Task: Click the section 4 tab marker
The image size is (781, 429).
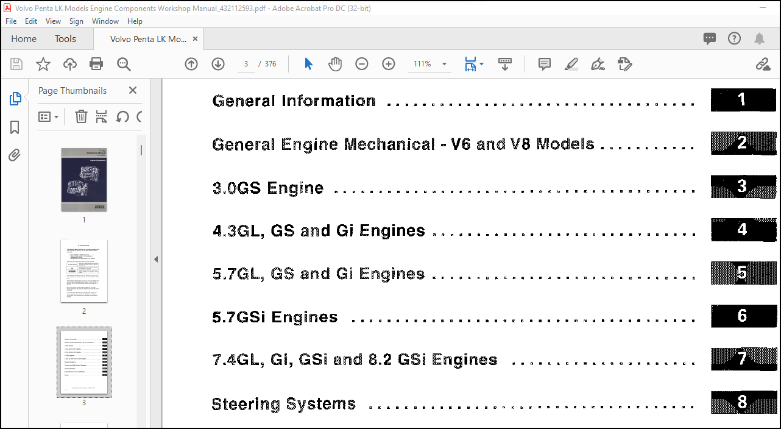Action: click(743, 230)
